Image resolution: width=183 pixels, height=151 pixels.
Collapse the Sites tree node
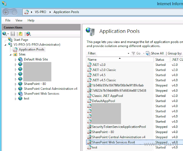10,55
